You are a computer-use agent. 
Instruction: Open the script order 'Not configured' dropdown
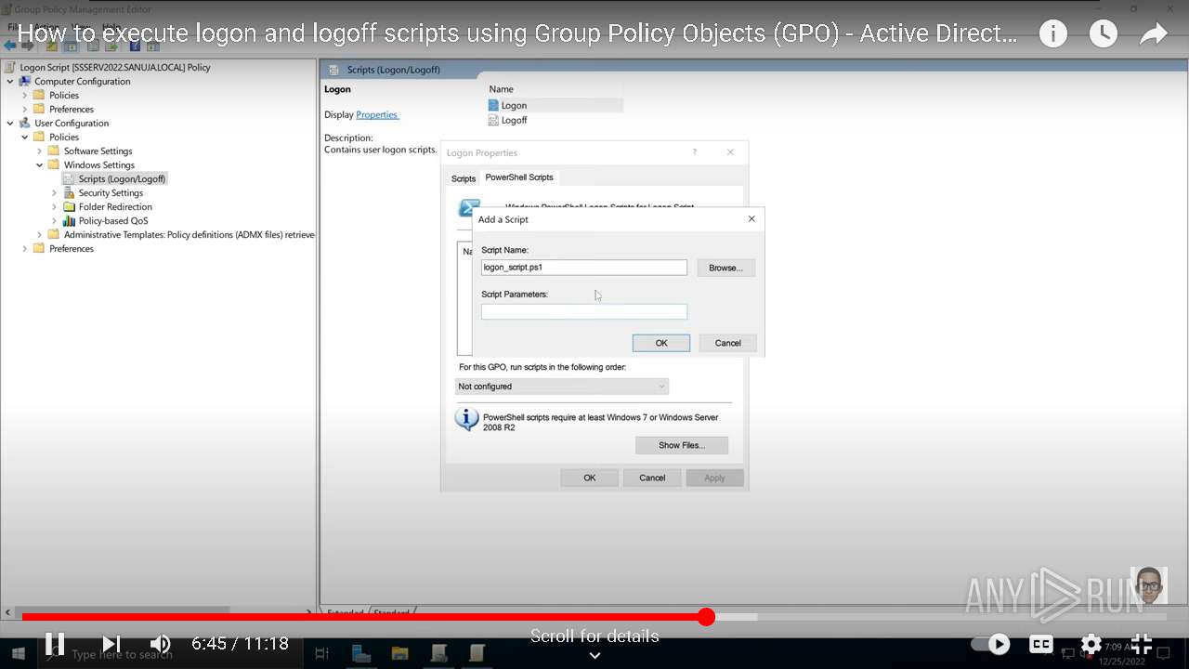(x=562, y=387)
